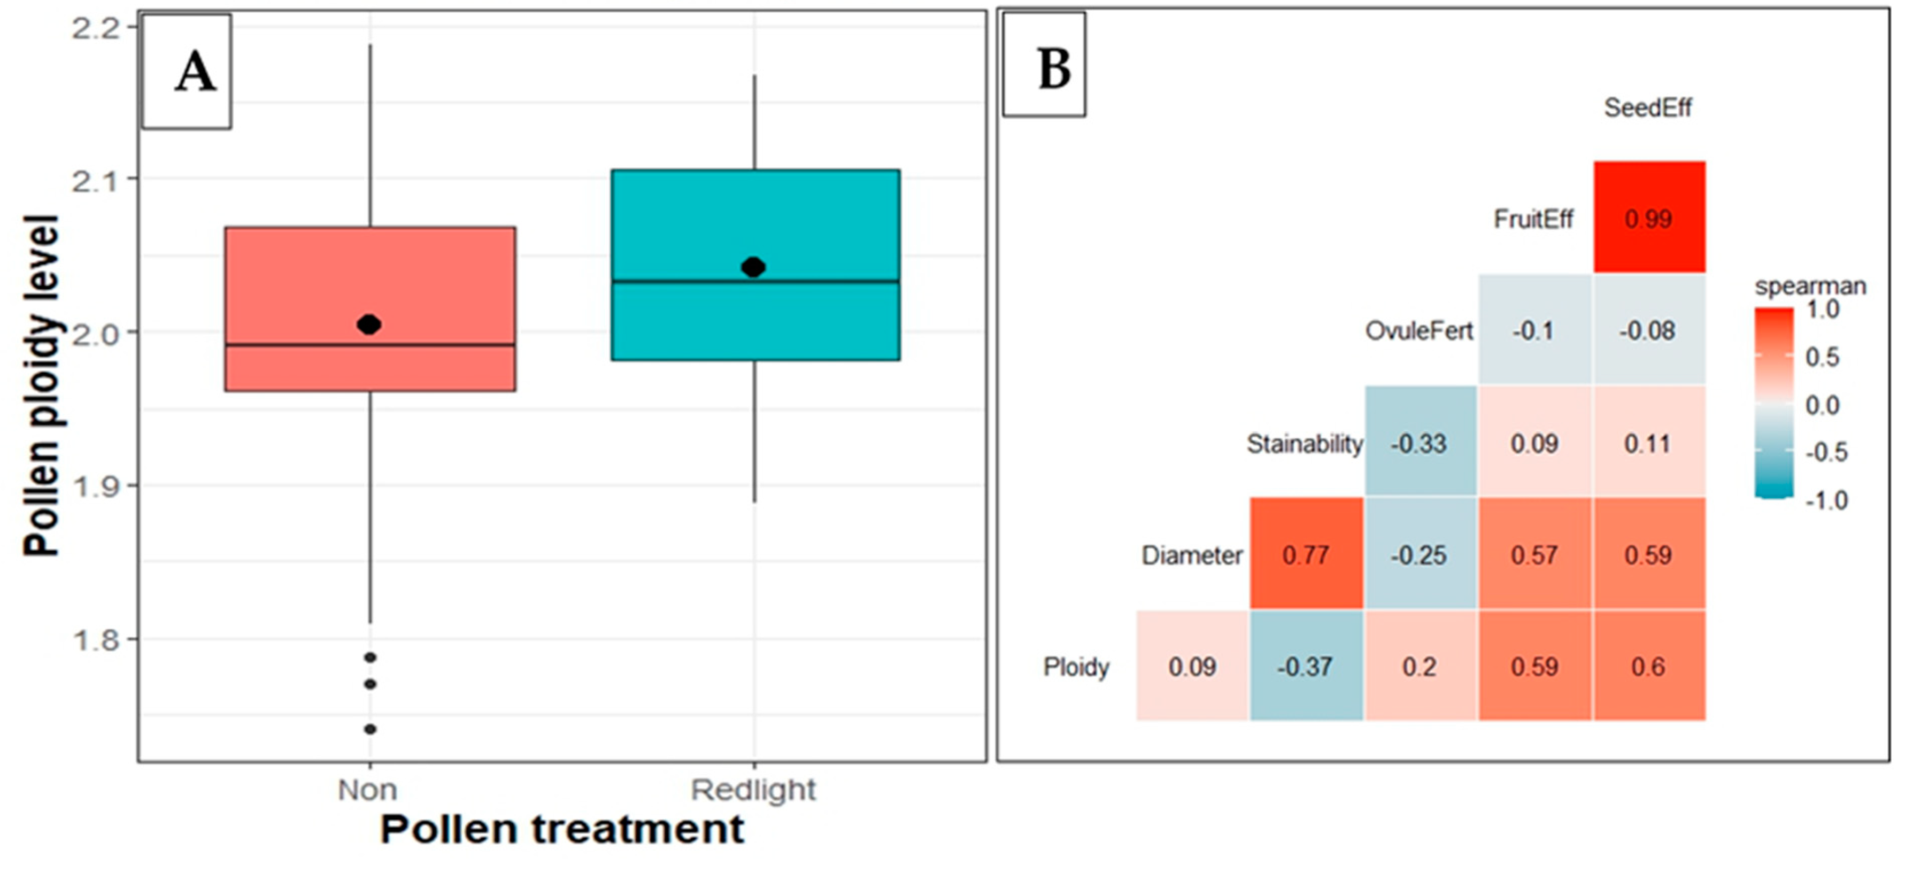The height and width of the screenshot is (873, 1905).
Task: Pick the 0.6 heatmap cell
Action: pos(1648,666)
